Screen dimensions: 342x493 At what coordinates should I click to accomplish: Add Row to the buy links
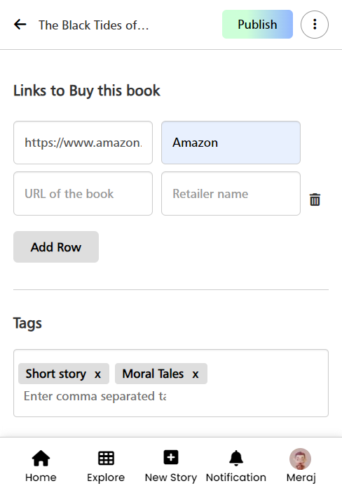56,246
